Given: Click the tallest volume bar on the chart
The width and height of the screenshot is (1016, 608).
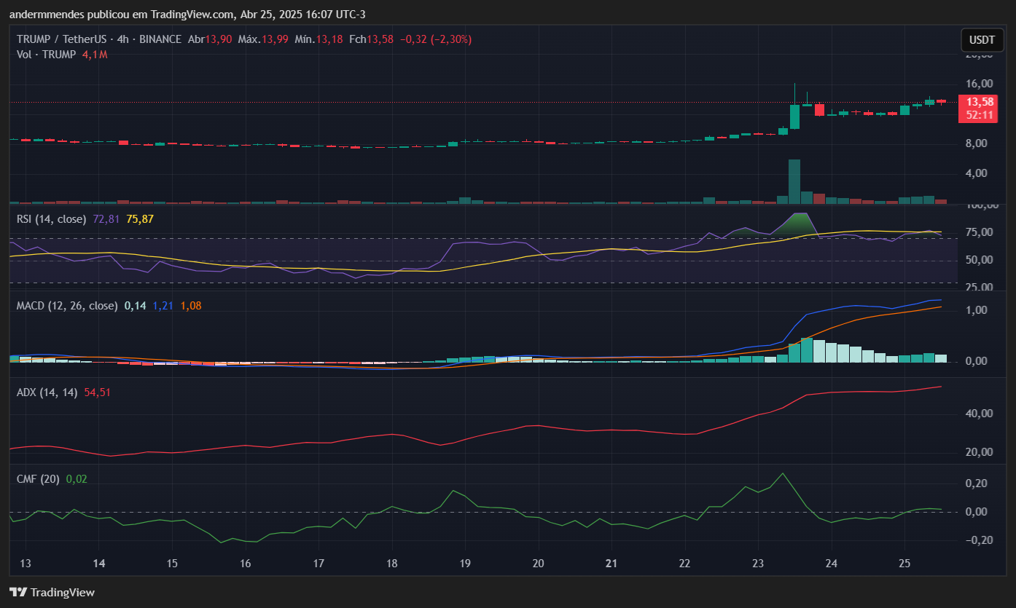Looking at the screenshot, I should (794, 181).
